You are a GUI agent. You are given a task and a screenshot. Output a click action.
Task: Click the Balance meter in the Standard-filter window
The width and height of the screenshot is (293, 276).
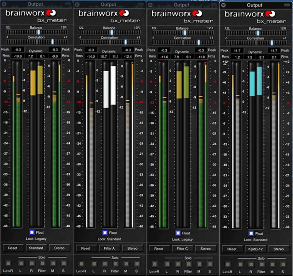tap(37, 32)
